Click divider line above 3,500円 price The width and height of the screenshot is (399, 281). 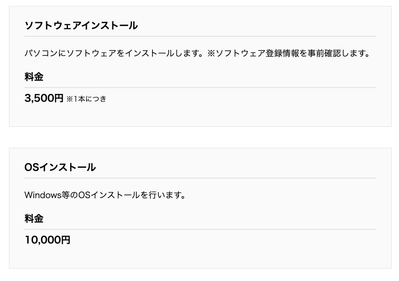point(200,88)
